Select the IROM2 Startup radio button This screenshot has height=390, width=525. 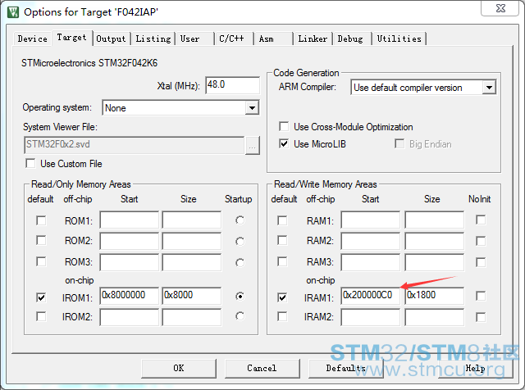pyautogui.click(x=240, y=316)
